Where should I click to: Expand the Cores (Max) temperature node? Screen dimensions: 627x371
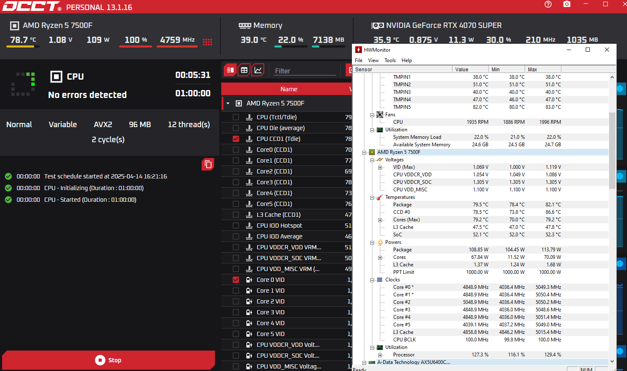380,220
